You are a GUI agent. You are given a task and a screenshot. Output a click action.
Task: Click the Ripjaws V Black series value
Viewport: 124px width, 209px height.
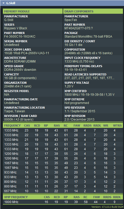tap(16, 28)
